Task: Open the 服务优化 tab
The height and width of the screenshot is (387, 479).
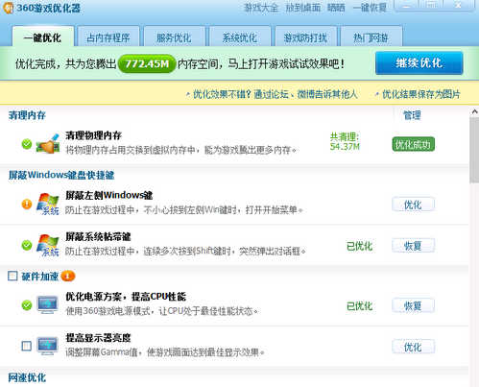Action: [x=174, y=37]
